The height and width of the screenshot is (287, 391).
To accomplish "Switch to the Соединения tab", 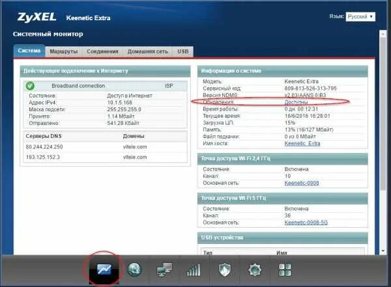I will coord(102,51).
